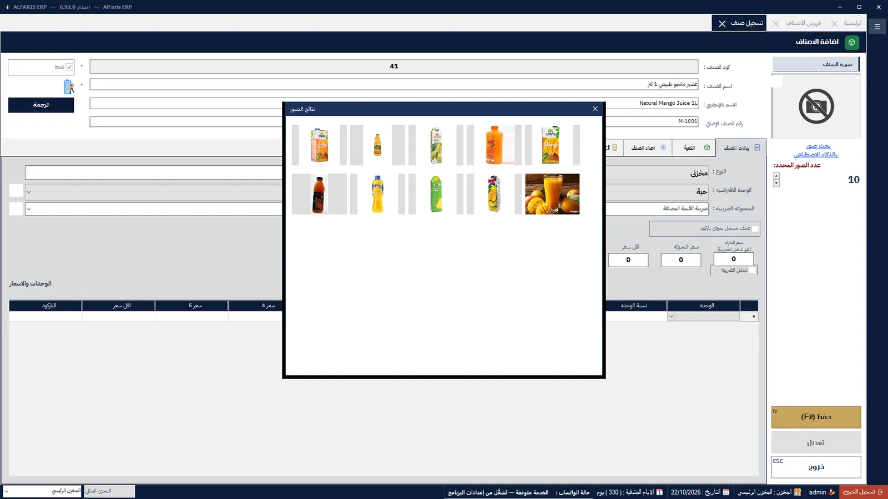
Task: Close the الرئيسية tab with its X
Action: tap(834, 24)
